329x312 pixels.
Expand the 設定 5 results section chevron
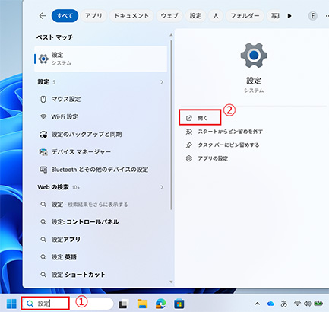(x=162, y=82)
